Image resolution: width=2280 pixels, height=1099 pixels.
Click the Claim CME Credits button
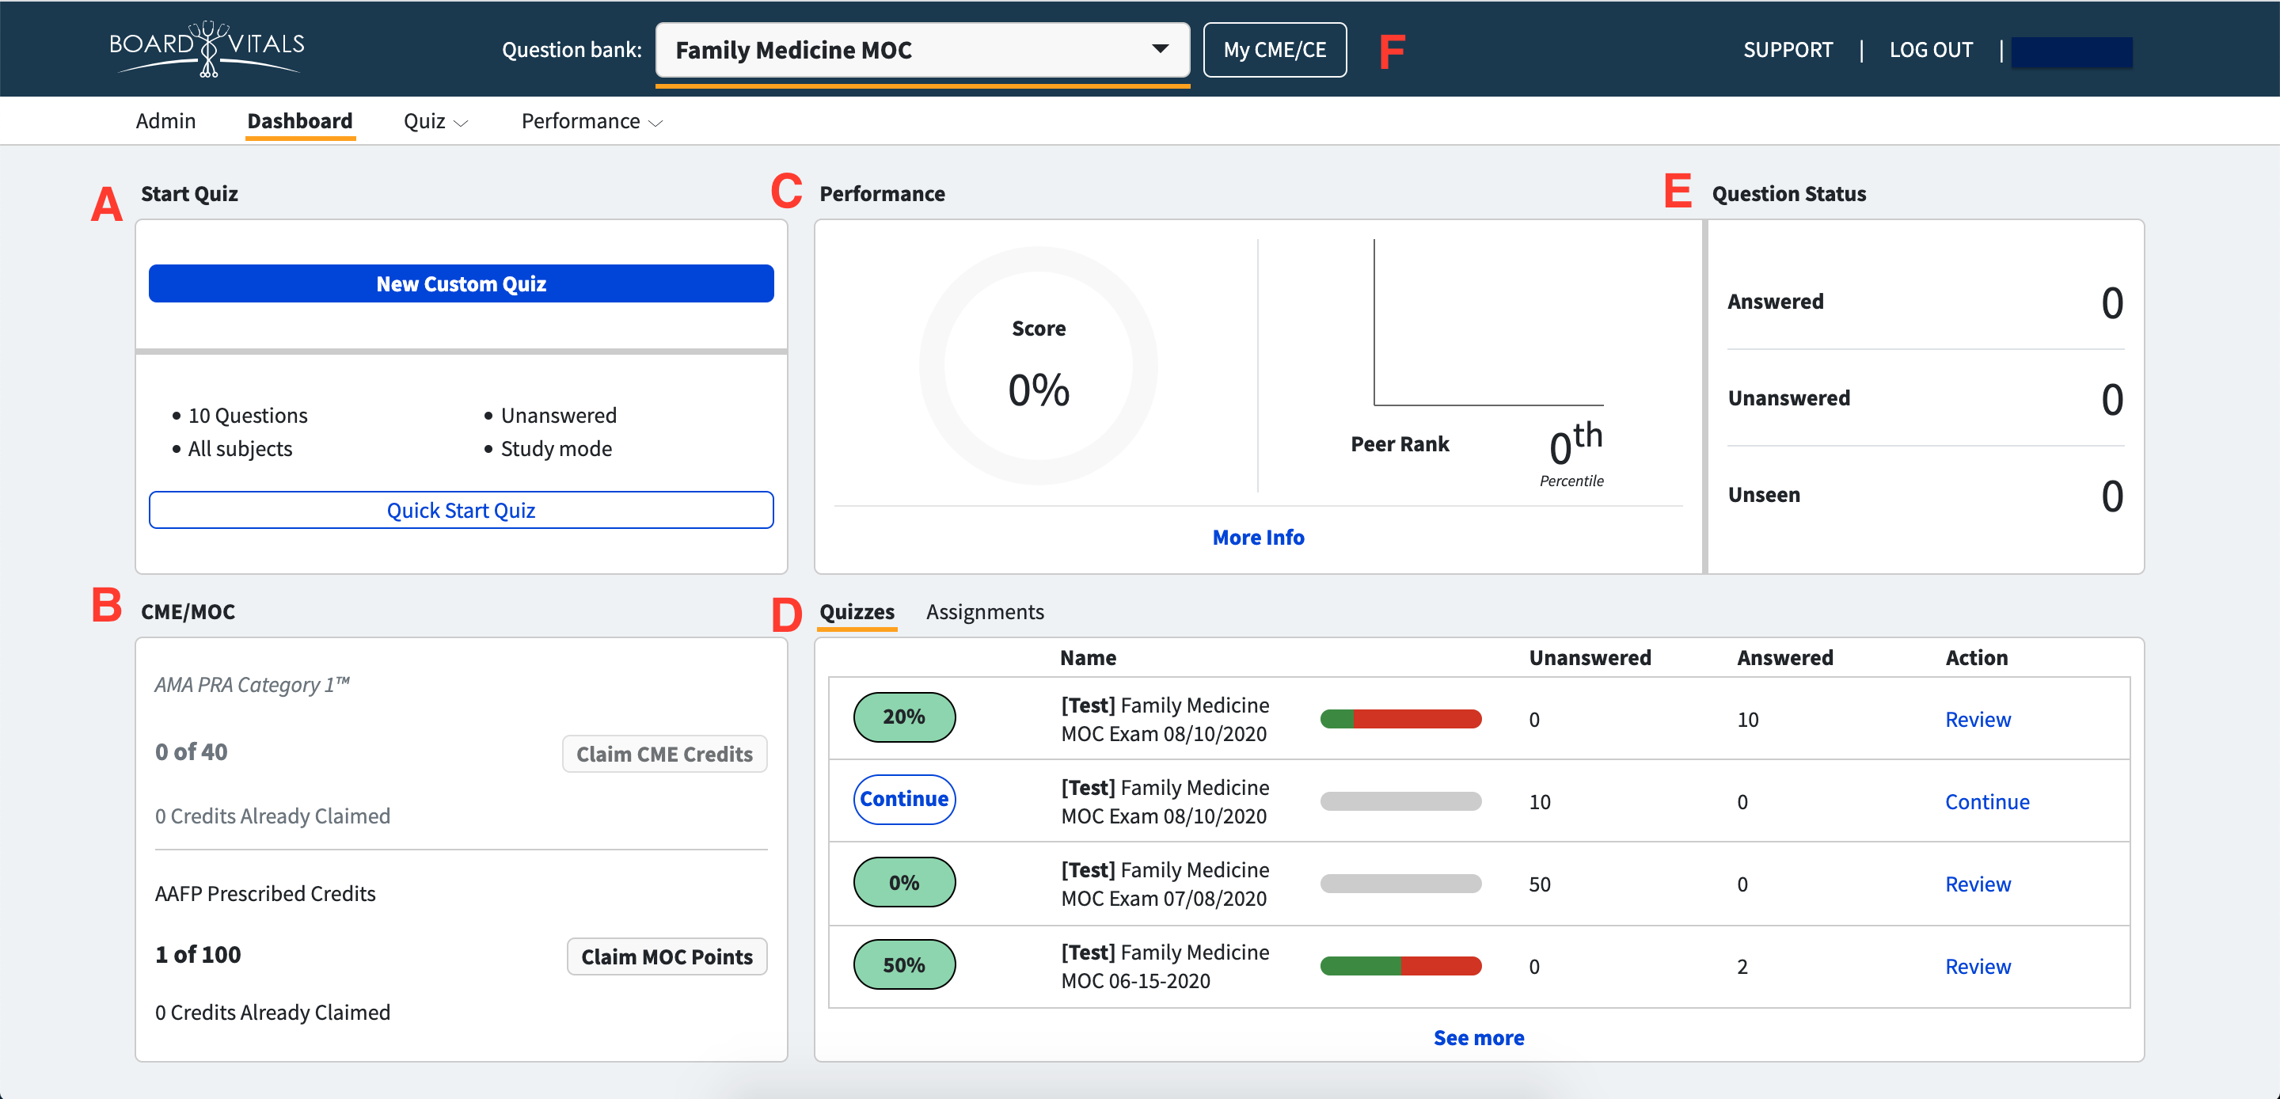[x=663, y=753]
